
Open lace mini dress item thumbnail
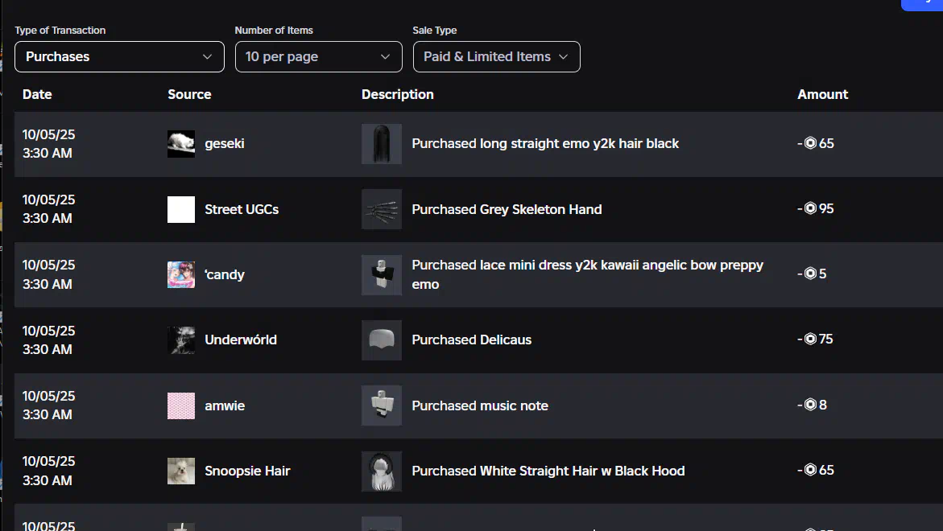pos(382,274)
